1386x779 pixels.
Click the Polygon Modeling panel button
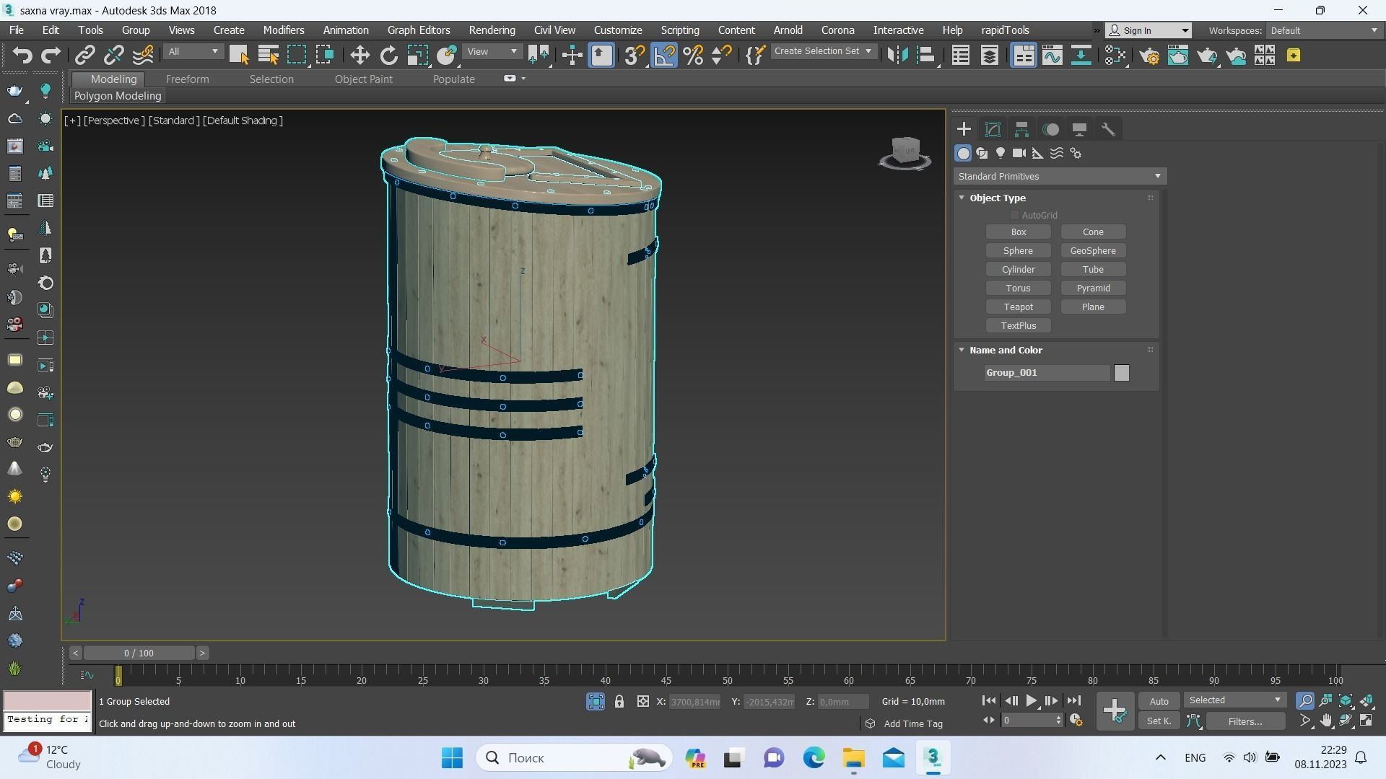click(x=118, y=96)
